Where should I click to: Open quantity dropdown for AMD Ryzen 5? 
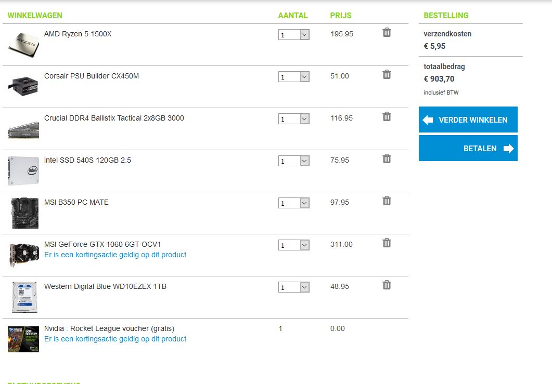point(294,35)
